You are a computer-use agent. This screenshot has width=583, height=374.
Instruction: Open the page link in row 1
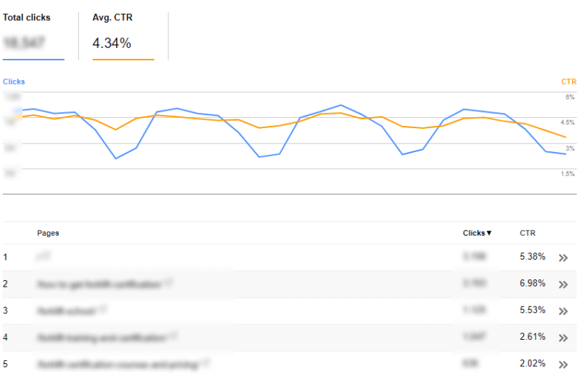coord(43,257)
